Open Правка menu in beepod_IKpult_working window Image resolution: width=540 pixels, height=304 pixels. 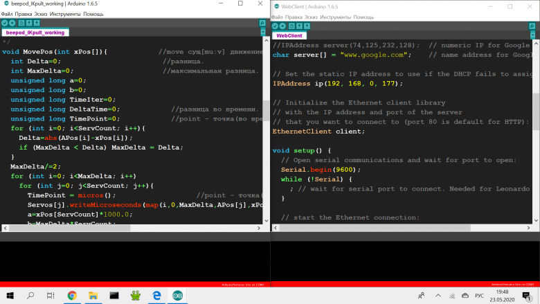pos(24,14)
